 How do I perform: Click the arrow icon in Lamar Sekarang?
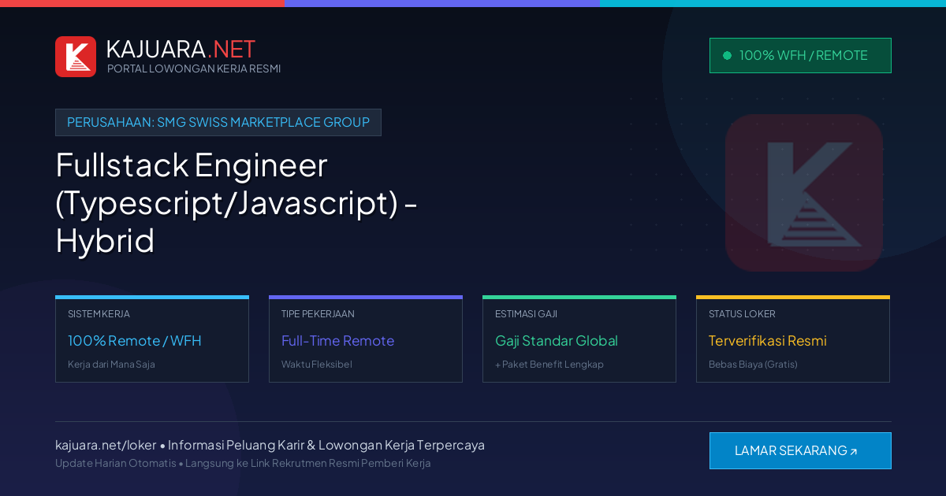tap(854, 452)
